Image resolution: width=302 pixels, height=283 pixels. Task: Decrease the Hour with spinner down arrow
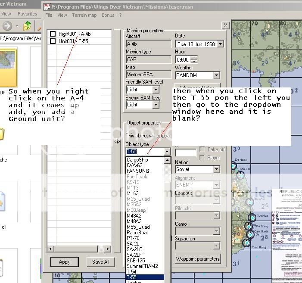[194, 61]
